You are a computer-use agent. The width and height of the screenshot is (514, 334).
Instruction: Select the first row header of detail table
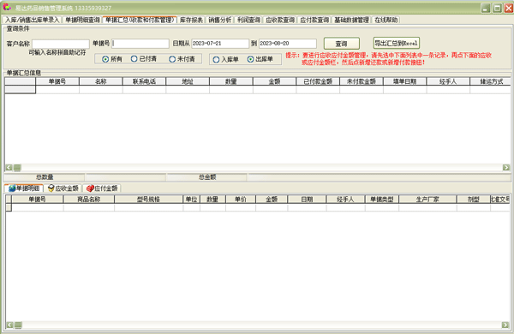tap(9, 207)
